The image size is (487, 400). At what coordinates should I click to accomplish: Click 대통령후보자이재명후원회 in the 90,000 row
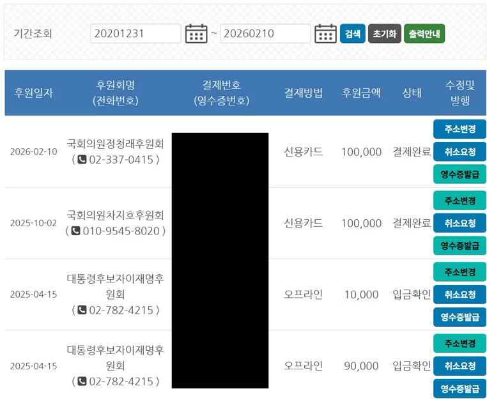click(x=115, y=358)
